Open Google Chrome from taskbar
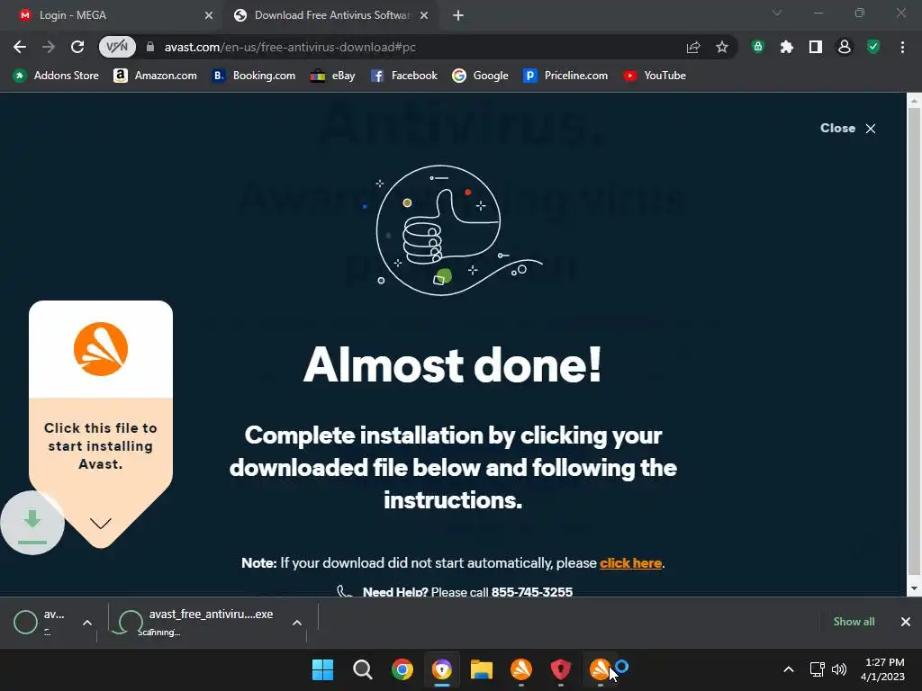This screenshot has height=691, width=922. click(x=402, y=669)
